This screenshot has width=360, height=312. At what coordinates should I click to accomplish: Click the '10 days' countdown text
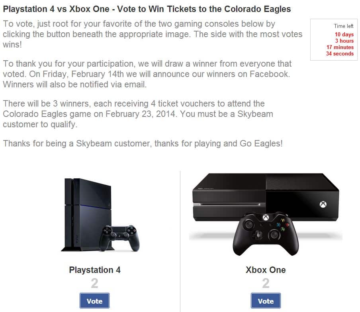point(344,34)
